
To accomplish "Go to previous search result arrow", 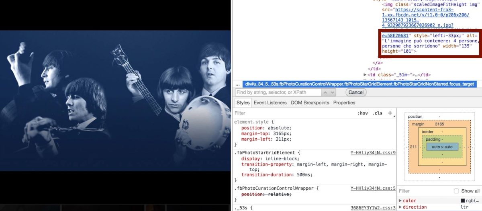I will (x=325, y=92).
